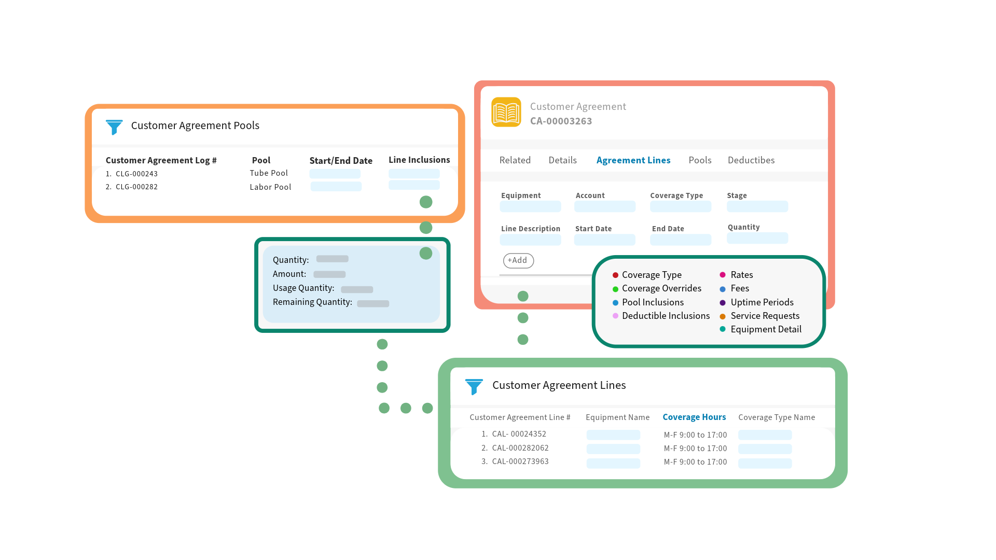Click the End Date input field
The width and height of the screenshot is (996, 560).
pos(681,240)
